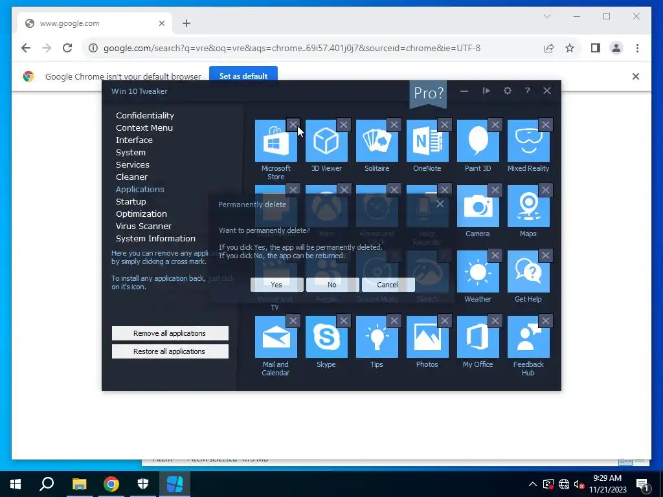Click the Microsoft Store app tile
663x497 pixels.
click(x=276, y=140)
